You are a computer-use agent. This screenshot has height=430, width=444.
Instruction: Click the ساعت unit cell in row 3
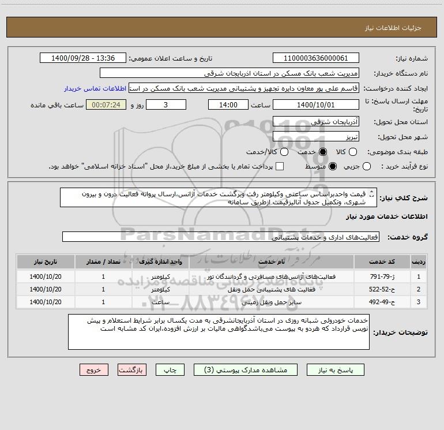(160, 302)
